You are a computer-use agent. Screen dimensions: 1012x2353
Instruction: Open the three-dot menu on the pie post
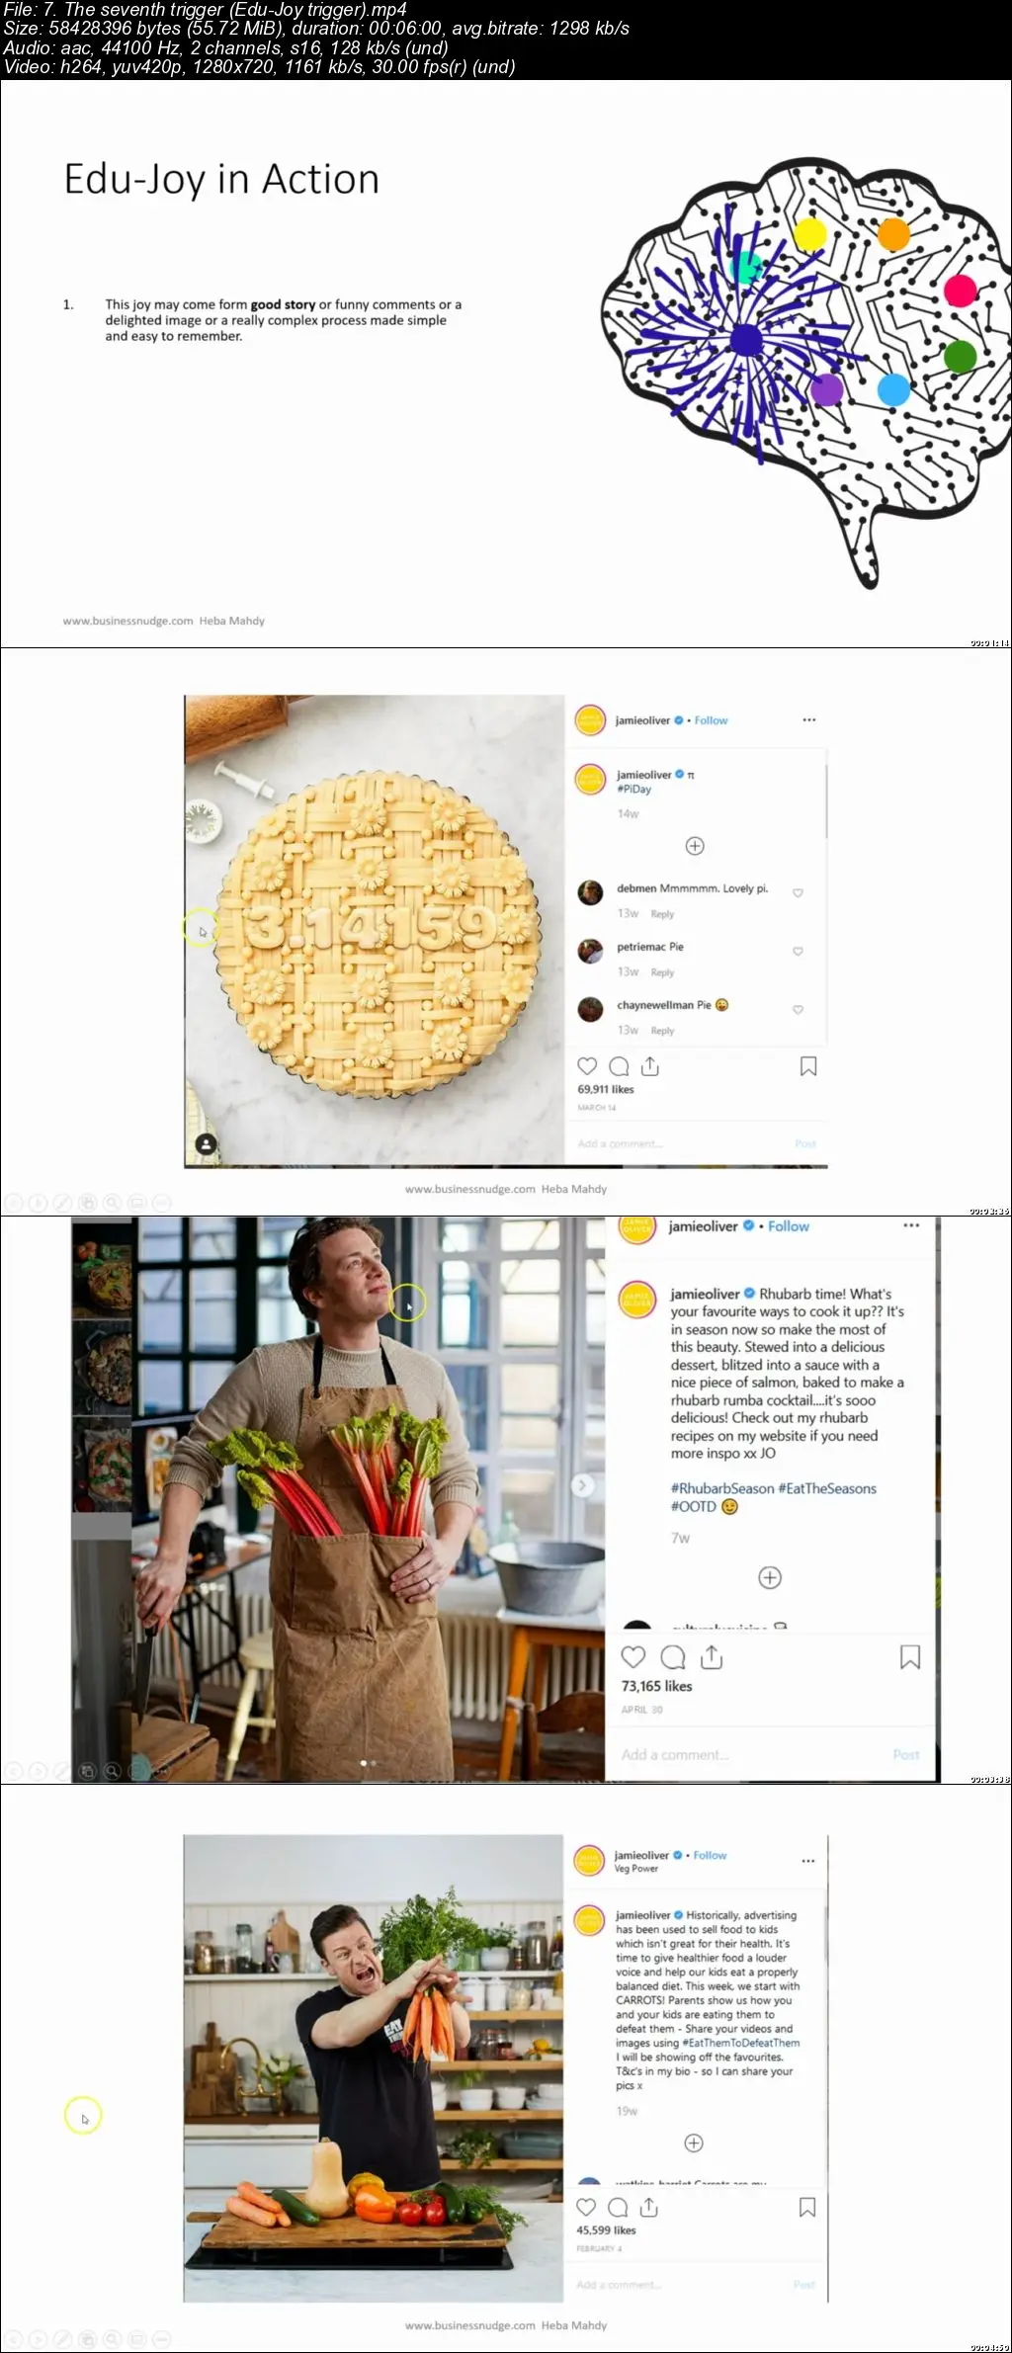point(809,720)
